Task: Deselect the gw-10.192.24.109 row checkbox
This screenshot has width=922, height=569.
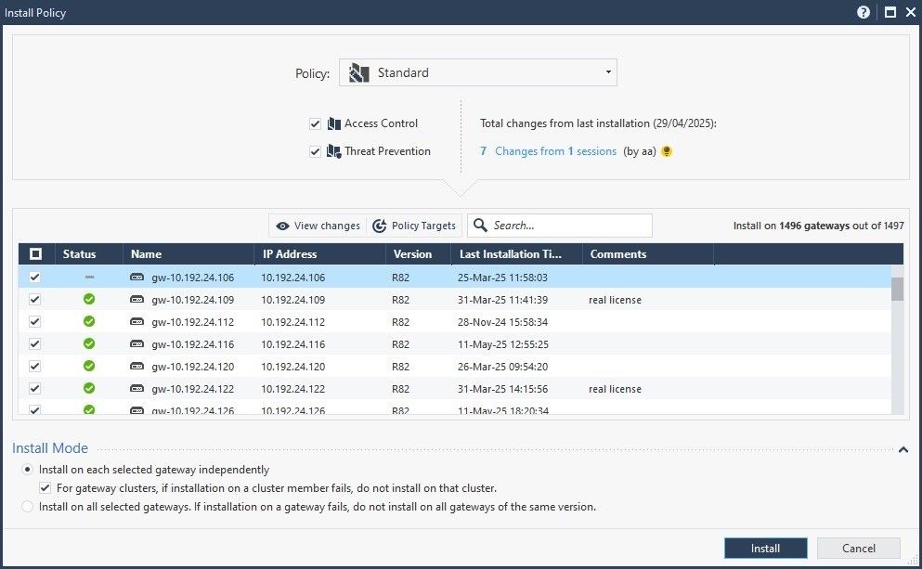Action: 35,299
